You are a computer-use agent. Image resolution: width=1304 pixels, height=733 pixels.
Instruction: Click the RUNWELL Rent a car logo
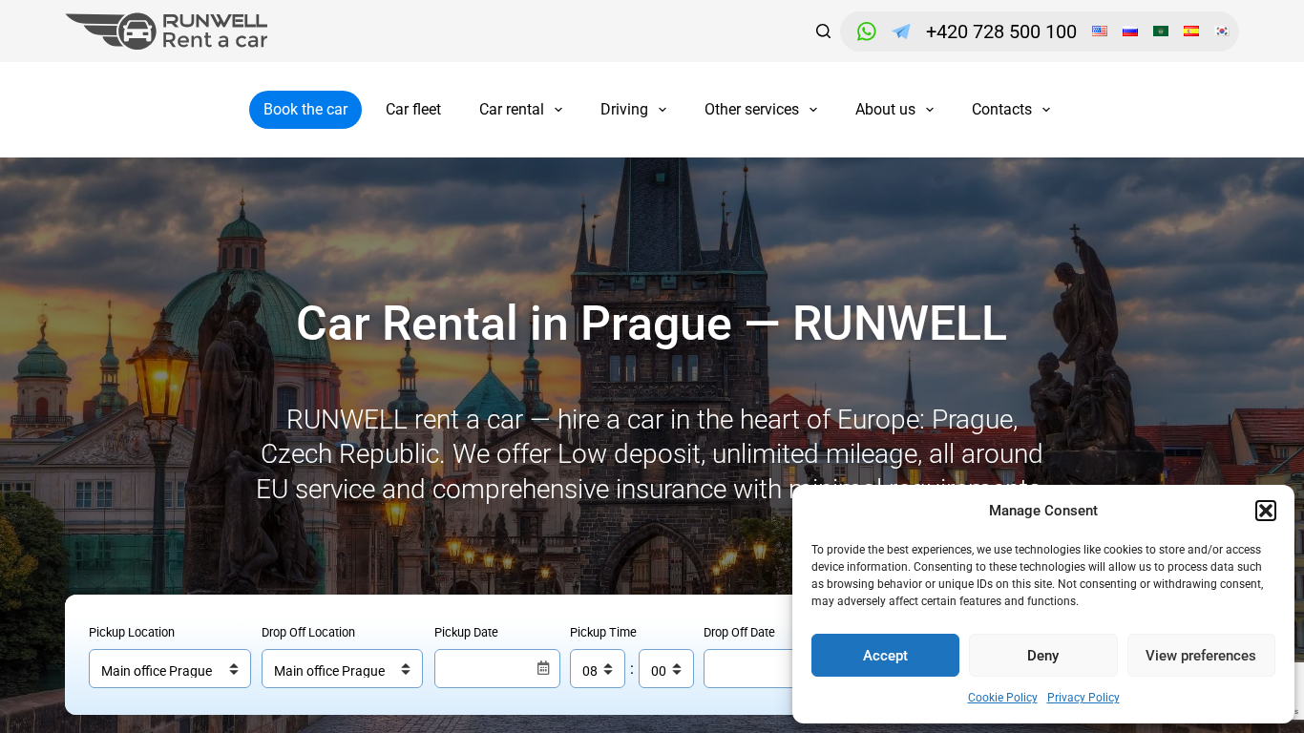tap(167, 31)
